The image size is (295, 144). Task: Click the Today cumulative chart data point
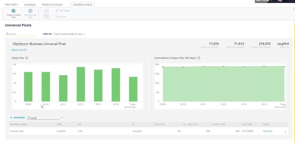[284, 66]
